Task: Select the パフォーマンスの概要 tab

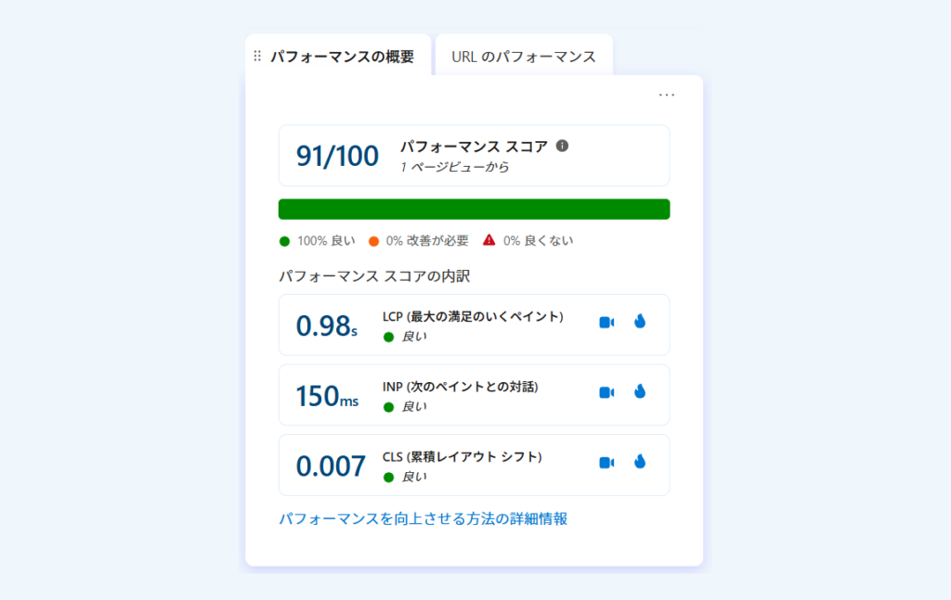Action: 342,57
